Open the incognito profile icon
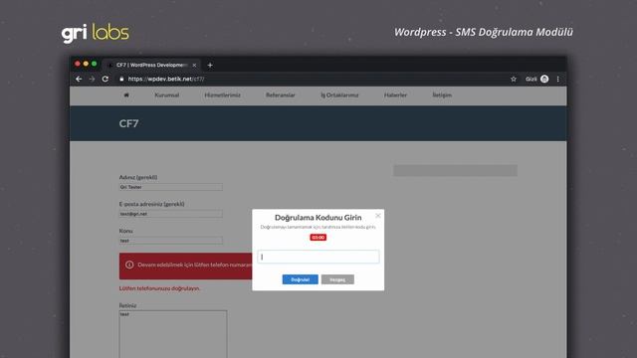 pyautogui.click(x=544, y=79)
